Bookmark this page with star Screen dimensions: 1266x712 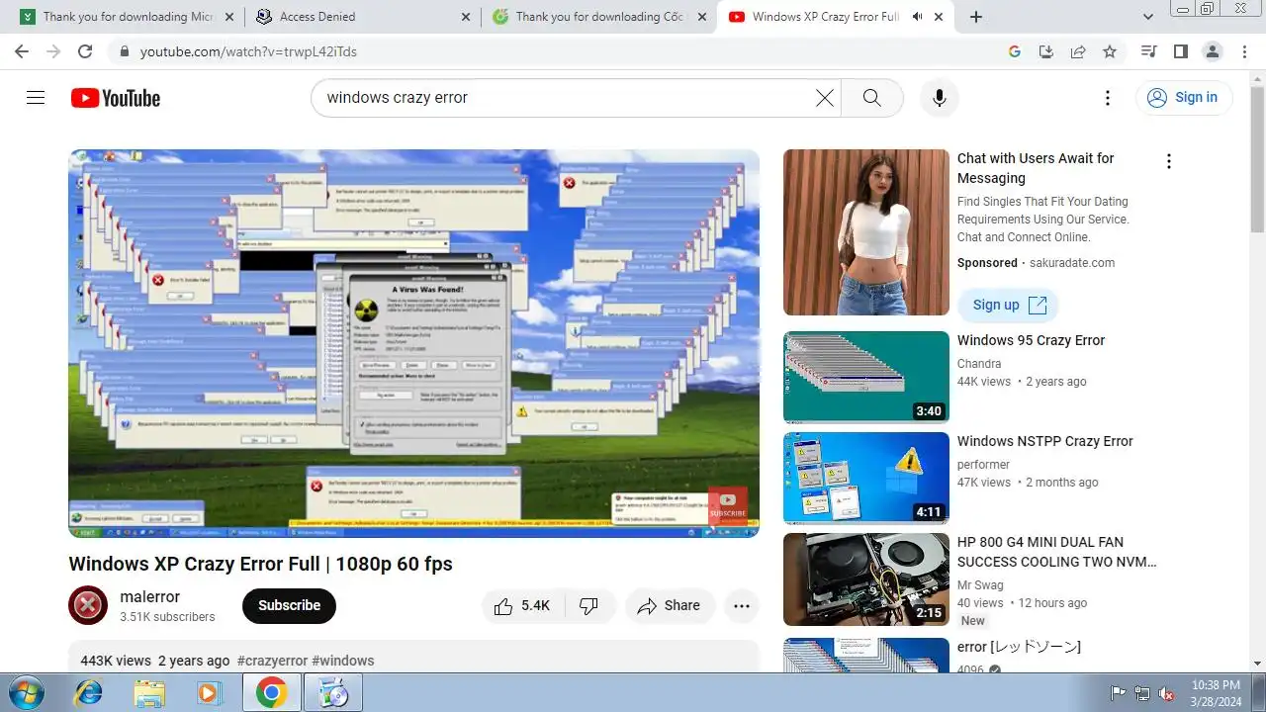tap(1110, 51)
